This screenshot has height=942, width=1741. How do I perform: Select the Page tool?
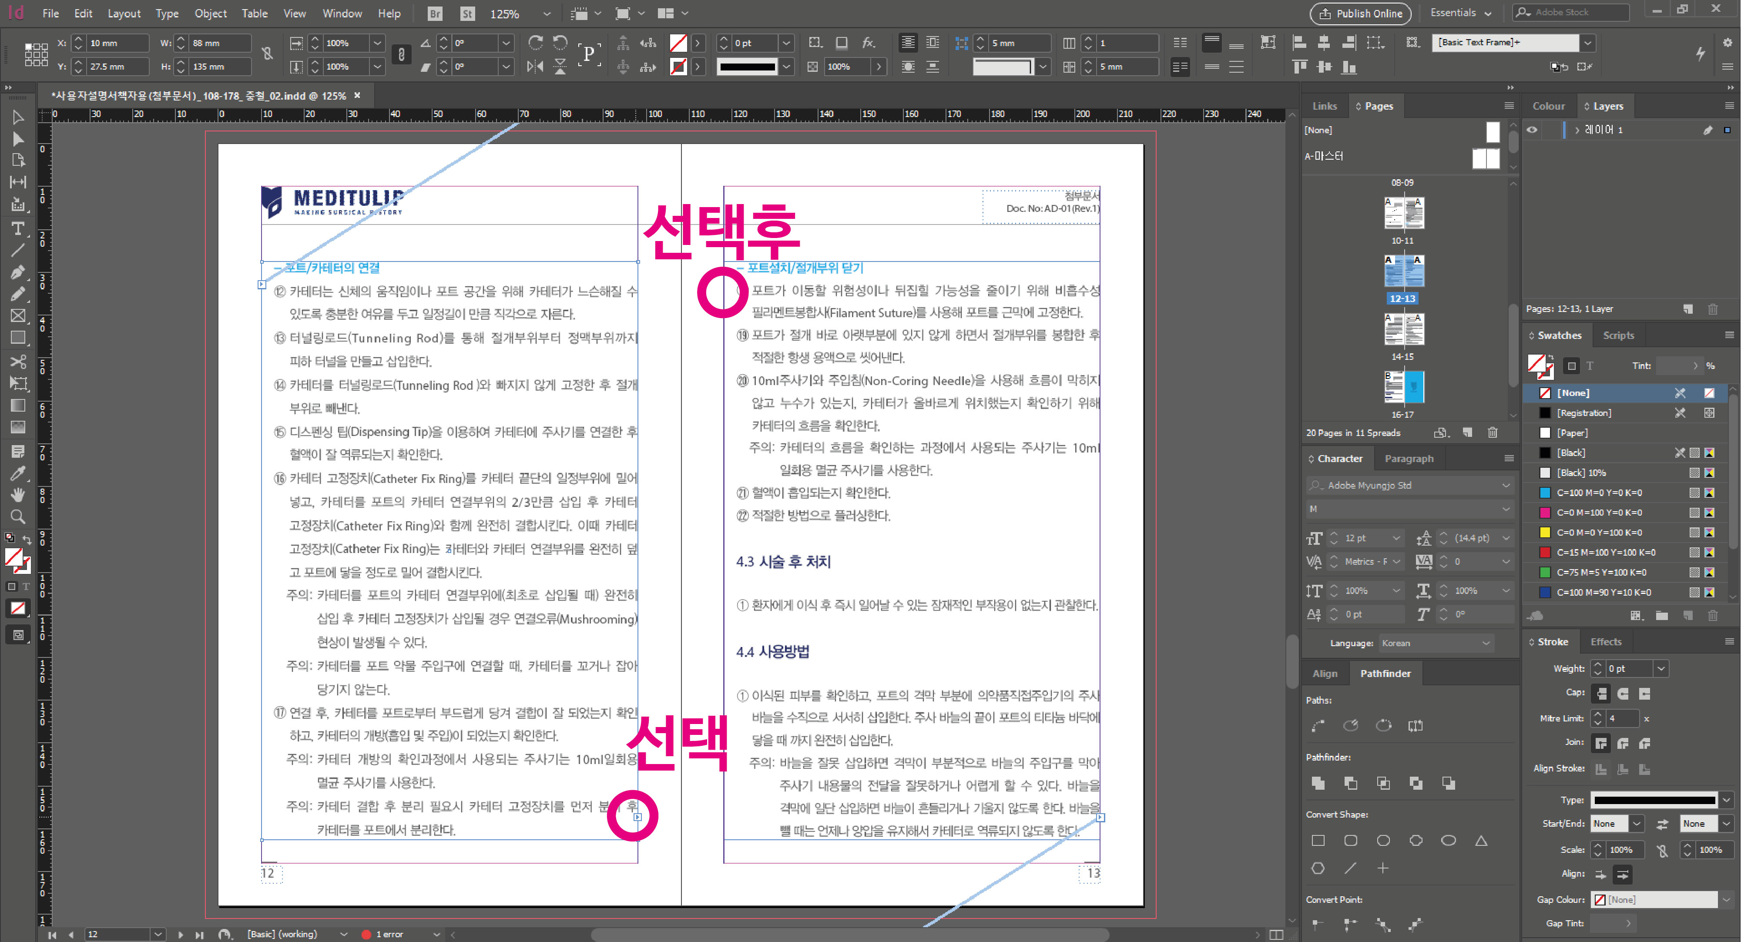pyautogui.click(x=18, y=160)
